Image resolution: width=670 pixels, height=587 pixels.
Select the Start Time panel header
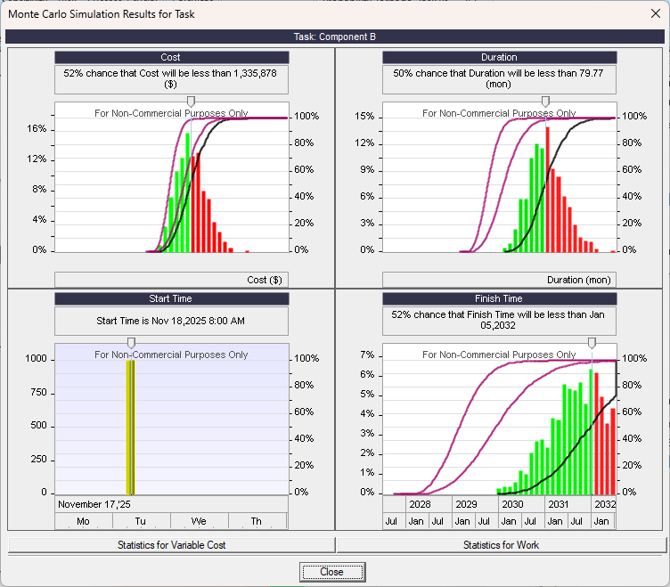[x=171, y=298]
